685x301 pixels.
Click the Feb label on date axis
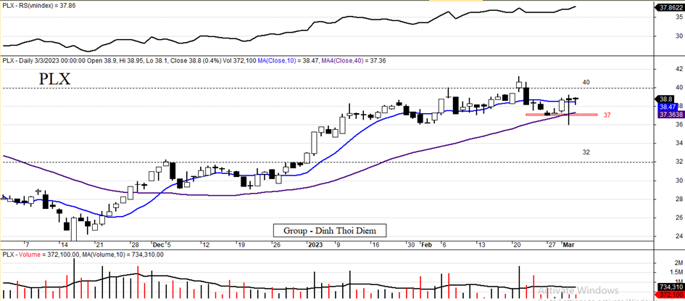426,244
